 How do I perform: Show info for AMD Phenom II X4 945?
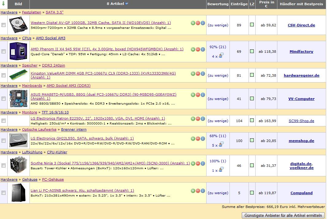[203, 49]
